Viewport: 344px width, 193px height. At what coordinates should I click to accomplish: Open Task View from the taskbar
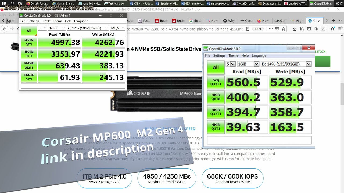(x=20, y=3)
